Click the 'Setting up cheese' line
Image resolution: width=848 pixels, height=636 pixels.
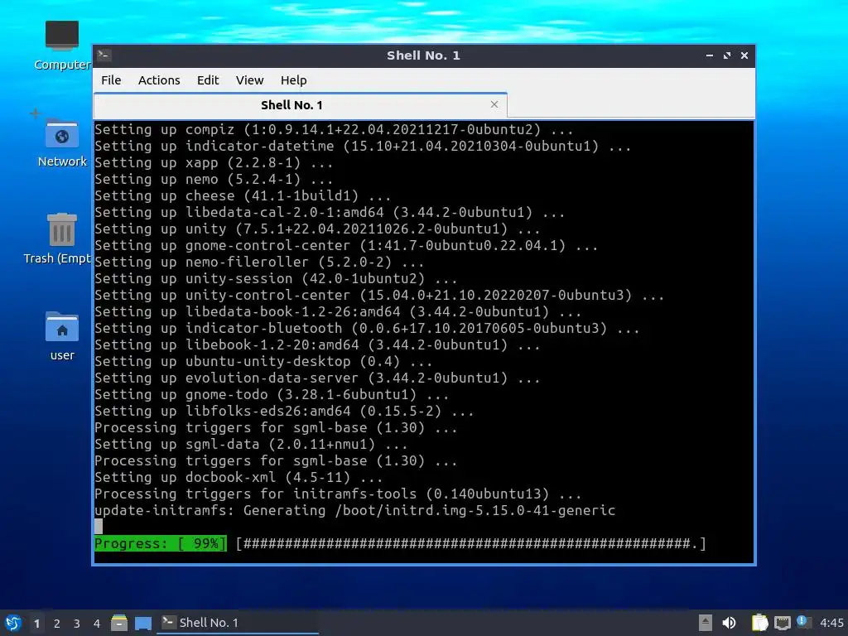(243, 195)
